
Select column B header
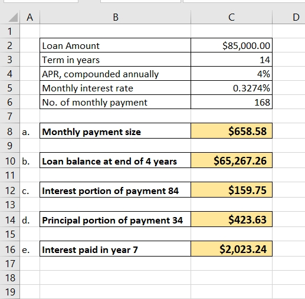115,17
